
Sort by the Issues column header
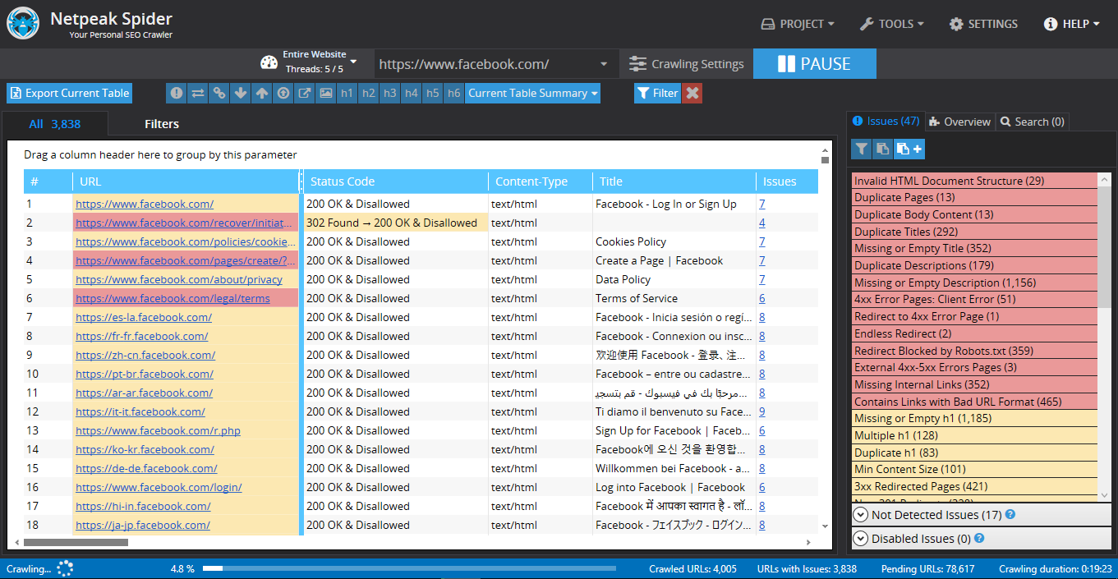click(787, 182)
